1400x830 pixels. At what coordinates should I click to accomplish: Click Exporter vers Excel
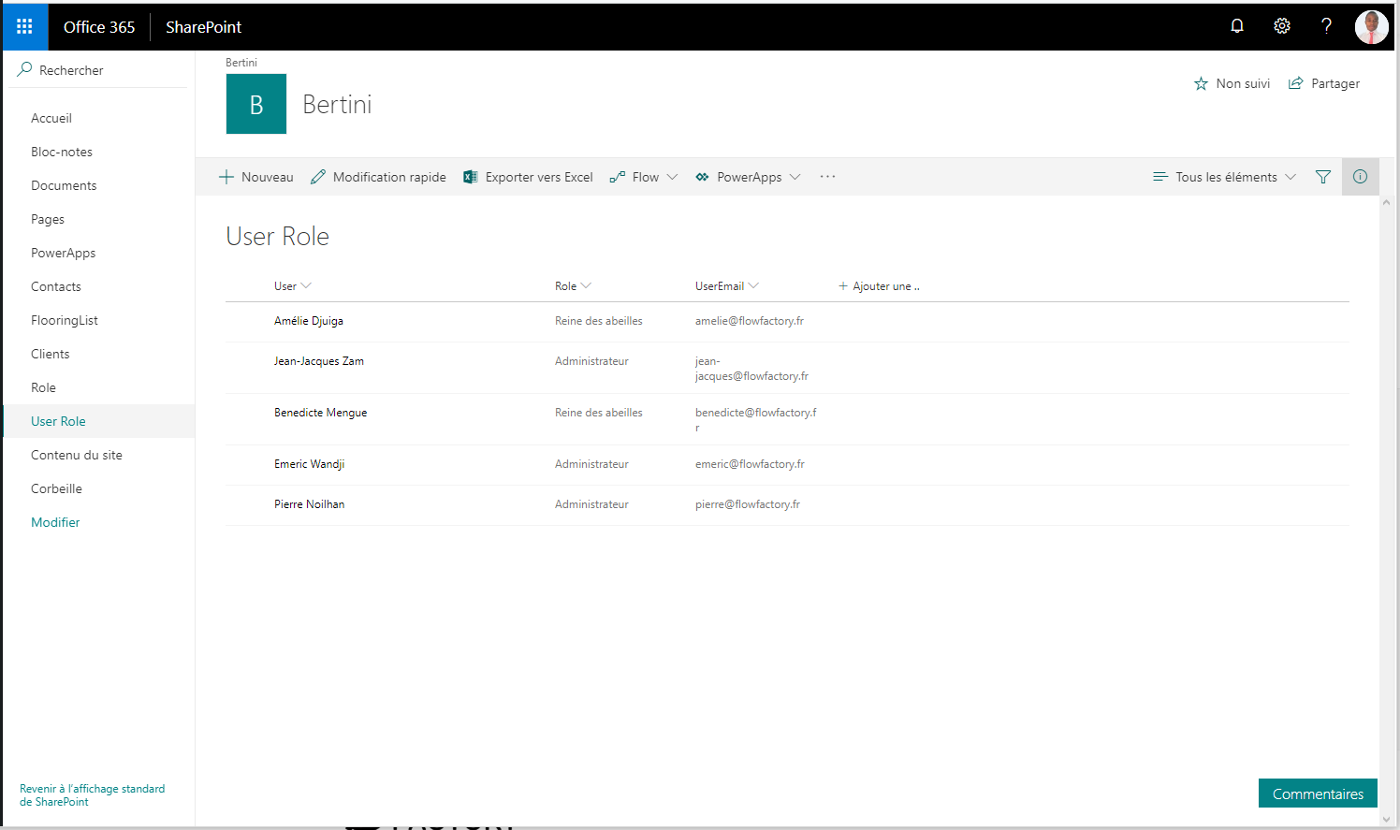pyautogui.click(x=529, y=177)
